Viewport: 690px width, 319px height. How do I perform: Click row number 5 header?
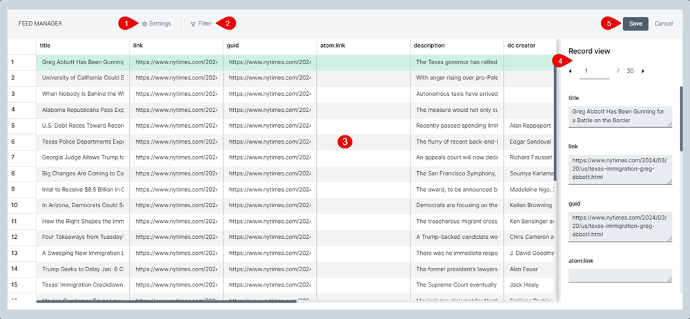point(22,126)
